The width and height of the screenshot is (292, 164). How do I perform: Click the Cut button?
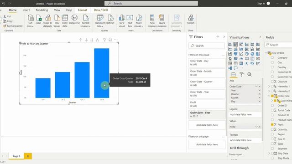pos(7,16)
